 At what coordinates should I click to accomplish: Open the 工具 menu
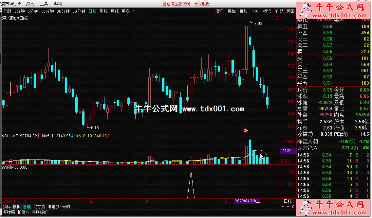coord(44,4)
